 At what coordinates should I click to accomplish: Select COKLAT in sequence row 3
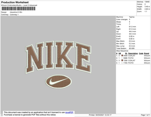[x=132, y=61]
